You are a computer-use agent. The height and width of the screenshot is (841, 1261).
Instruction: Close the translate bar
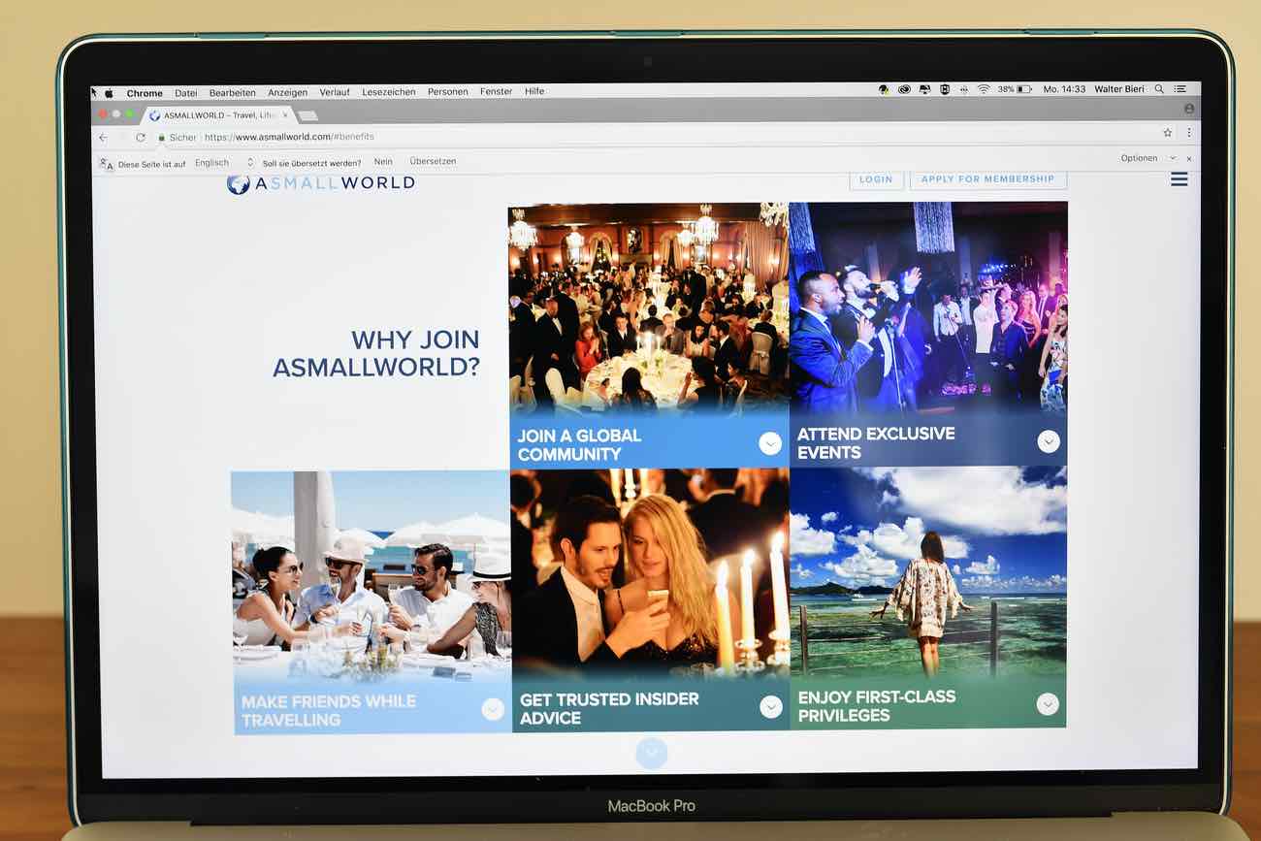[1189, 158]
